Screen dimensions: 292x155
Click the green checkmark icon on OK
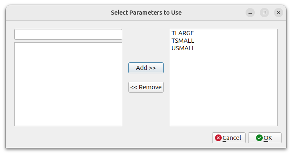click(259, 138)
